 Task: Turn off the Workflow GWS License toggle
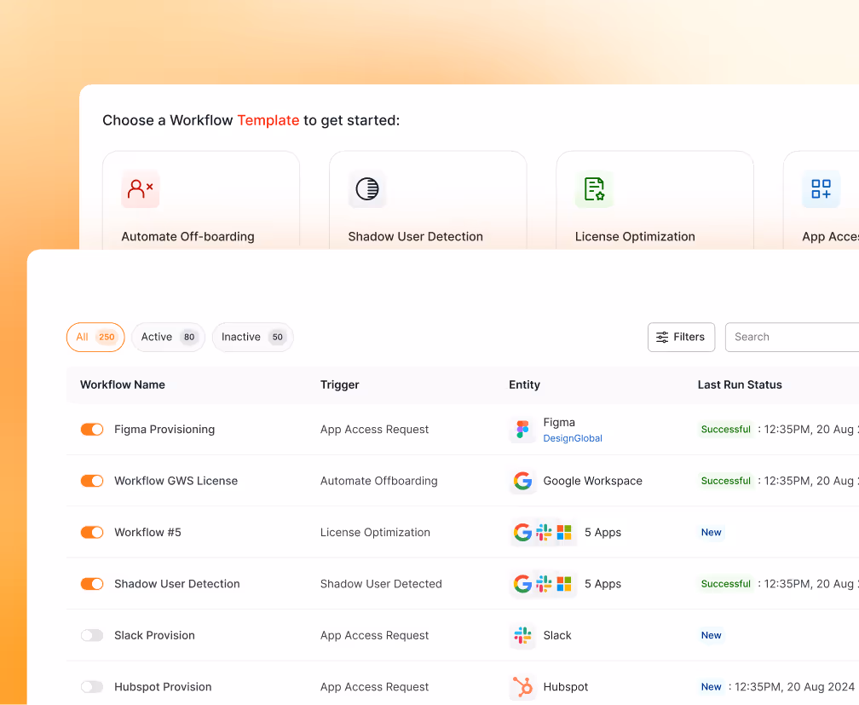pyautogui.click(x=91, y=481)
